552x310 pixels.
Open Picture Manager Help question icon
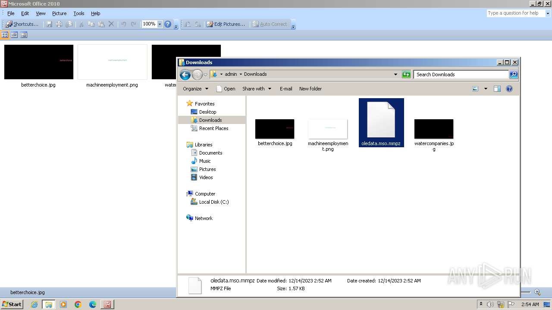pos(168,24)
